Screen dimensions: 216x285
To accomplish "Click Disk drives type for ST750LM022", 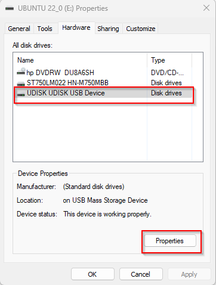I will point(166,83).
